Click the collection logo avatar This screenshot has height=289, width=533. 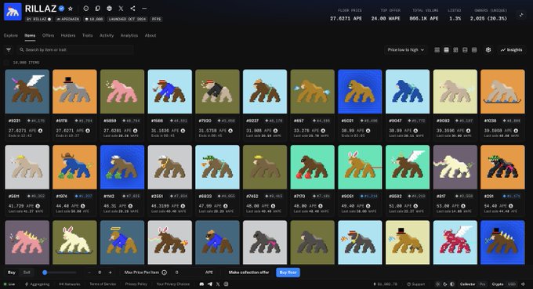(x=13, y=12)
